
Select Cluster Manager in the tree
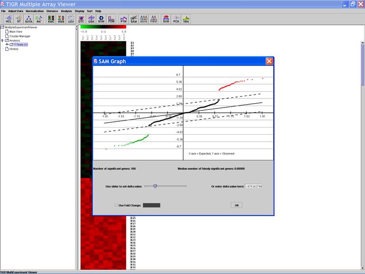[20, 36]
